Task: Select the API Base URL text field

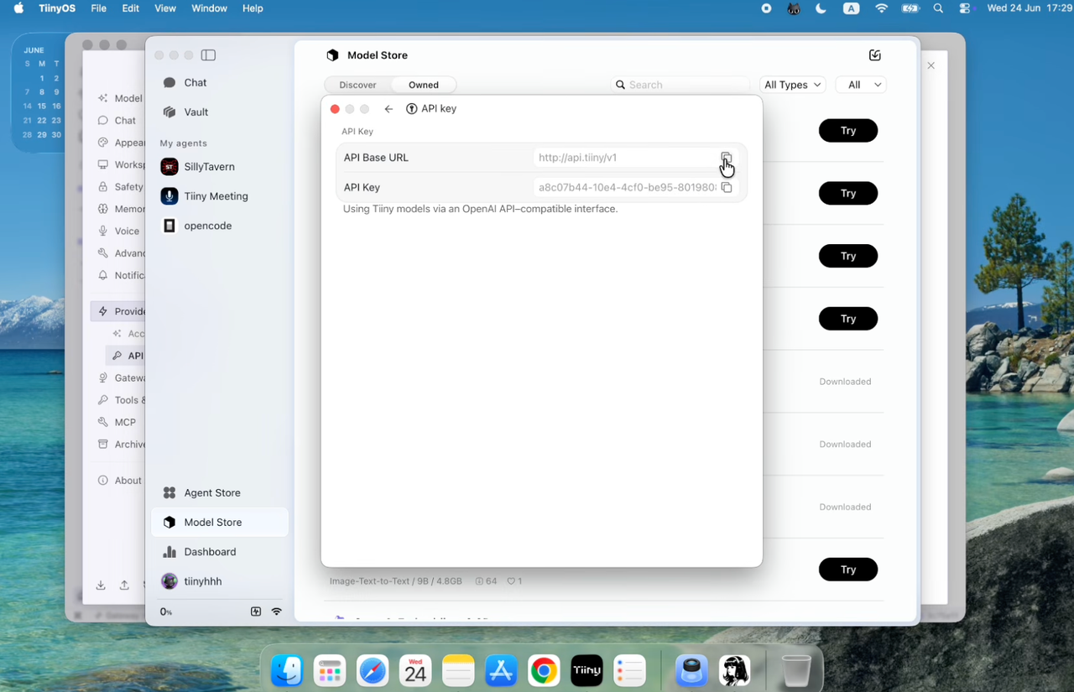Action: coord(625,158)
